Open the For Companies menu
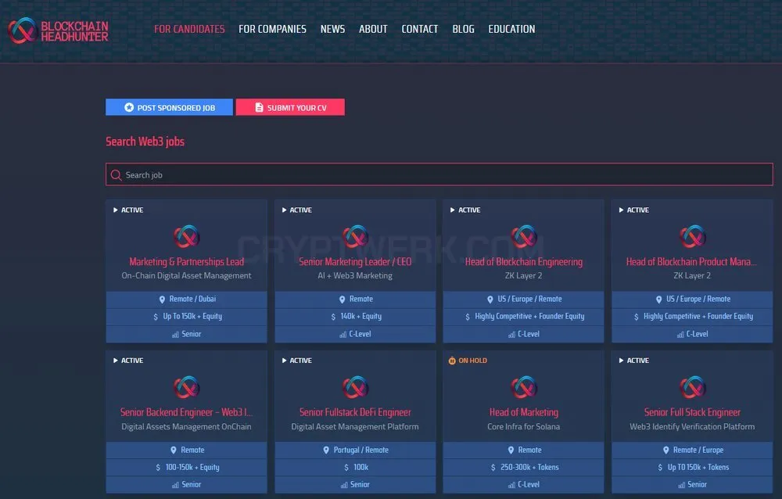The width and height of the screenshot is (782, 499). click(x=272, y=30)
